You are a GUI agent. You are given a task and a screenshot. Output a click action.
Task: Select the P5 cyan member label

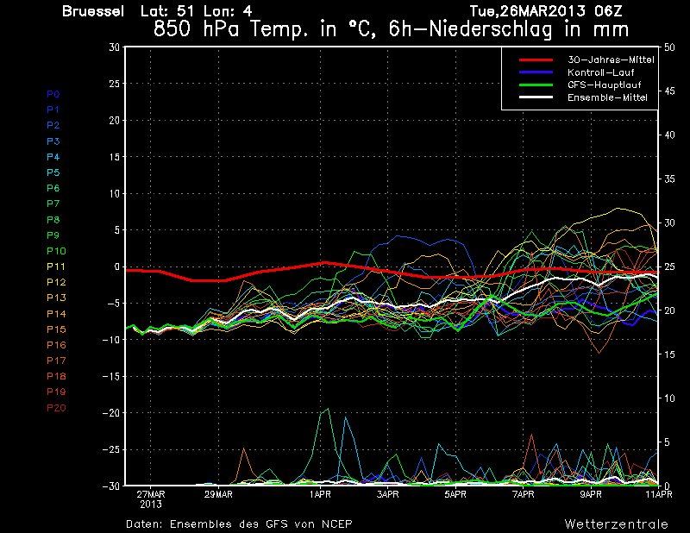(x=53, y=172)
